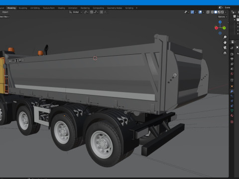Click the transform orientation icon beside Global
Image resolution: width=239 pixels, height=179 pixels.
(71, 12)
